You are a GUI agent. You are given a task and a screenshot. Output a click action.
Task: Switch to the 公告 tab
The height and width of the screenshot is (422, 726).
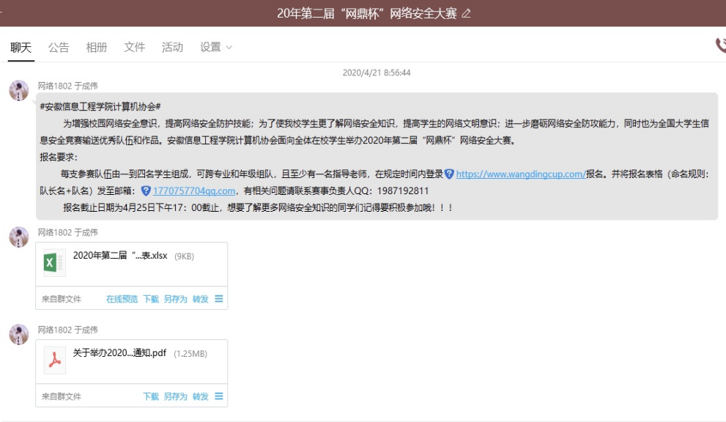coord(59,47)
